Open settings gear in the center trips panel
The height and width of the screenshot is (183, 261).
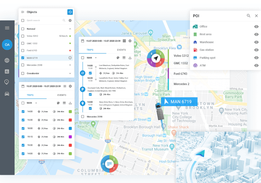(x=130, y=41)
